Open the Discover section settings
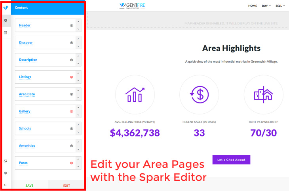 coord(26,43)
